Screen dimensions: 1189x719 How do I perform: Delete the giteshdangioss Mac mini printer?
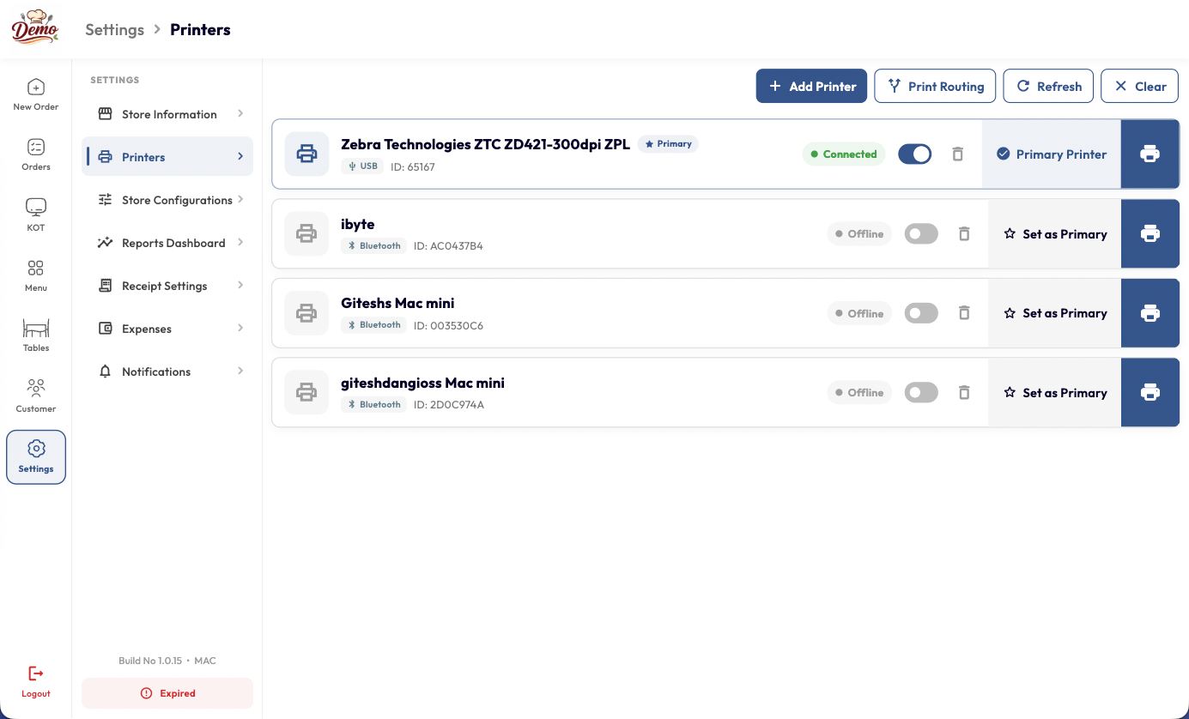(964, 392)
